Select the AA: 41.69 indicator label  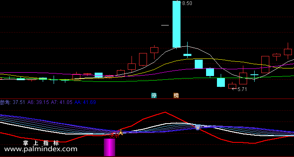click(x=85, y=102)
